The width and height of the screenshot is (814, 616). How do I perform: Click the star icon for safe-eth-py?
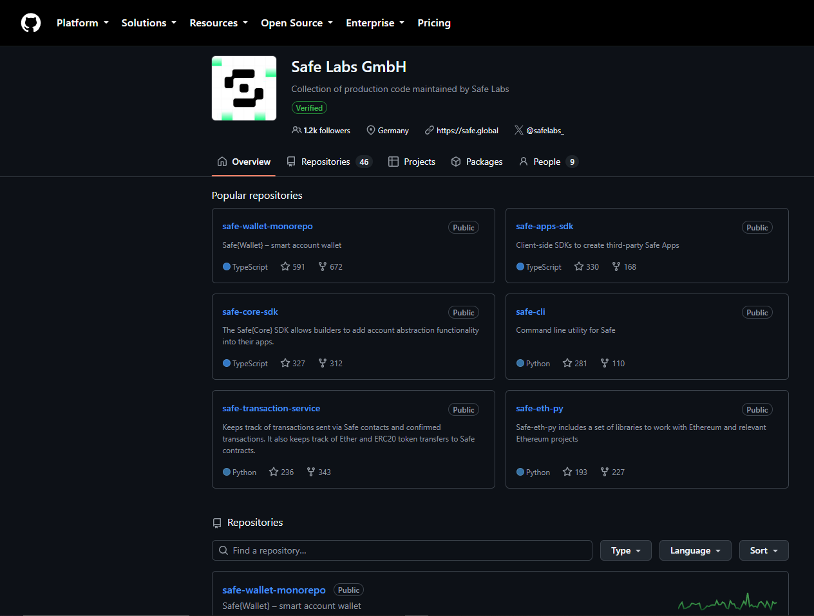(x=567, y=472)
